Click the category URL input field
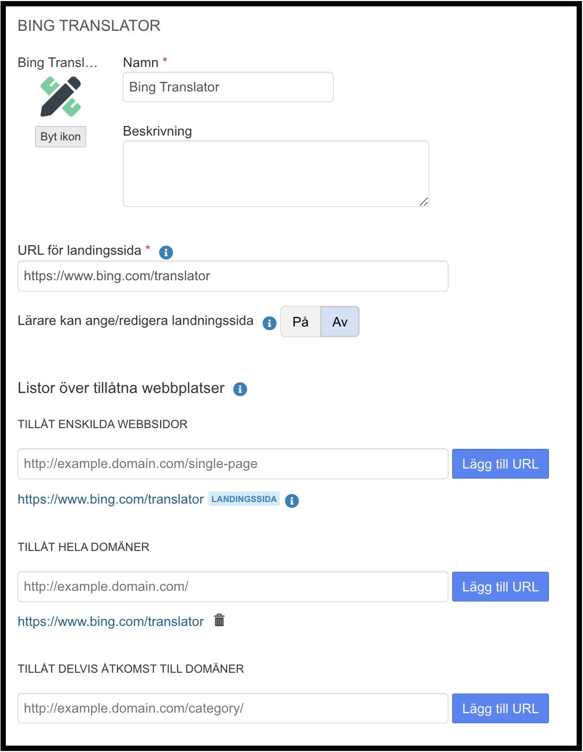583x752 pixels. (233, 708)
